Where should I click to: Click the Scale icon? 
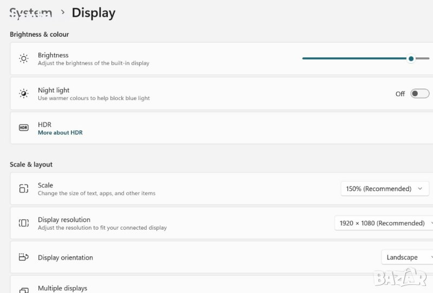[24, 189]
